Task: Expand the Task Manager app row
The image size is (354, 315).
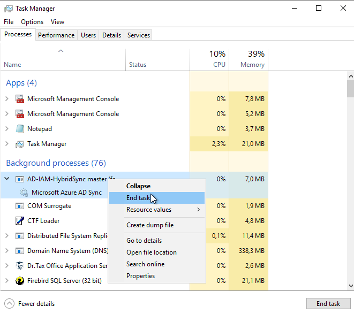Action: (7, 144)
